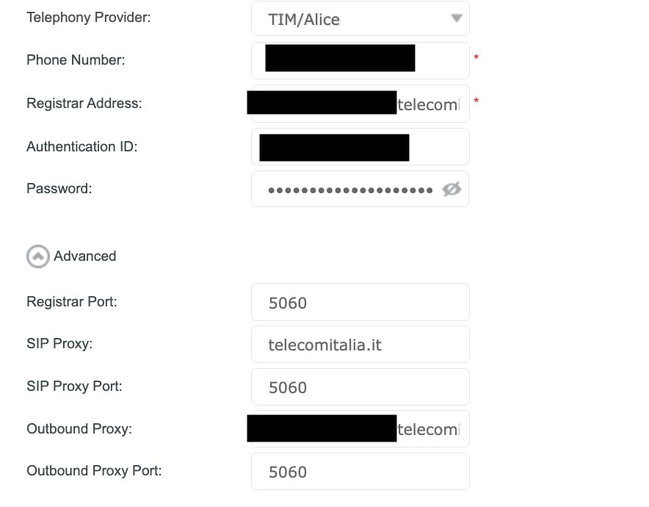Open the Telephony Provider dropdown showing TIM/Alice
Viewport: 649px width, 507px height.
[360, 18]
